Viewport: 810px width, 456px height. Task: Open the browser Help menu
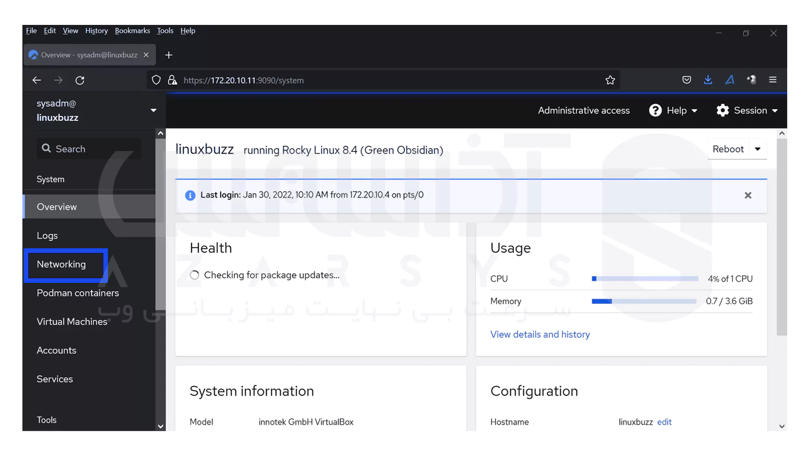pos(188,31)
